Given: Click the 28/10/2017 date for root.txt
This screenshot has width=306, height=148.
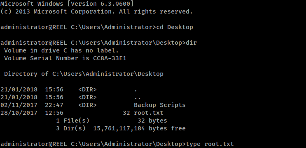Looking at the screenshot, I should [x=19, y=113].
